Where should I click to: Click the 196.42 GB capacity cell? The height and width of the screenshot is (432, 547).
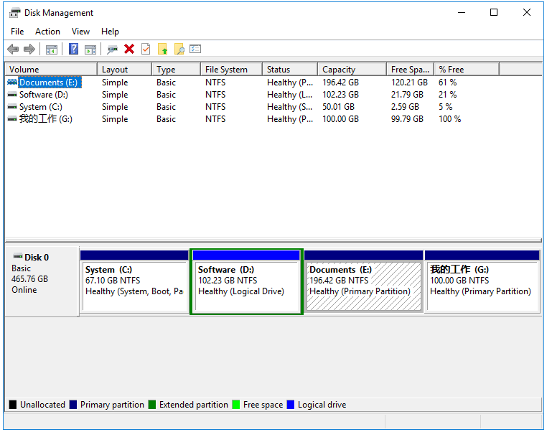[x=340, y=83]
